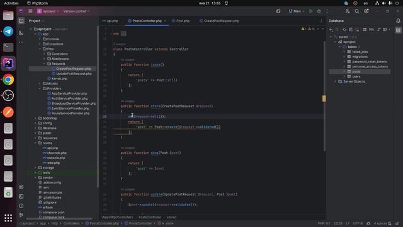The width and height of the screenshot is (403, 227).
Task: Open Google Chrome from the Ubuntu dock
Action: [8, 79]
